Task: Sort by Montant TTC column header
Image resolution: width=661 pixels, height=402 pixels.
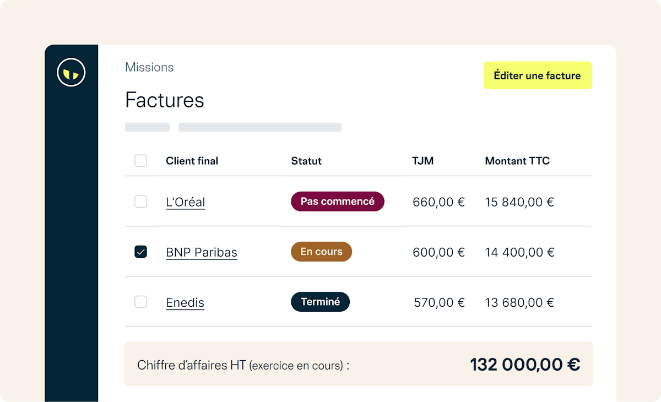Action: point(517,161)
